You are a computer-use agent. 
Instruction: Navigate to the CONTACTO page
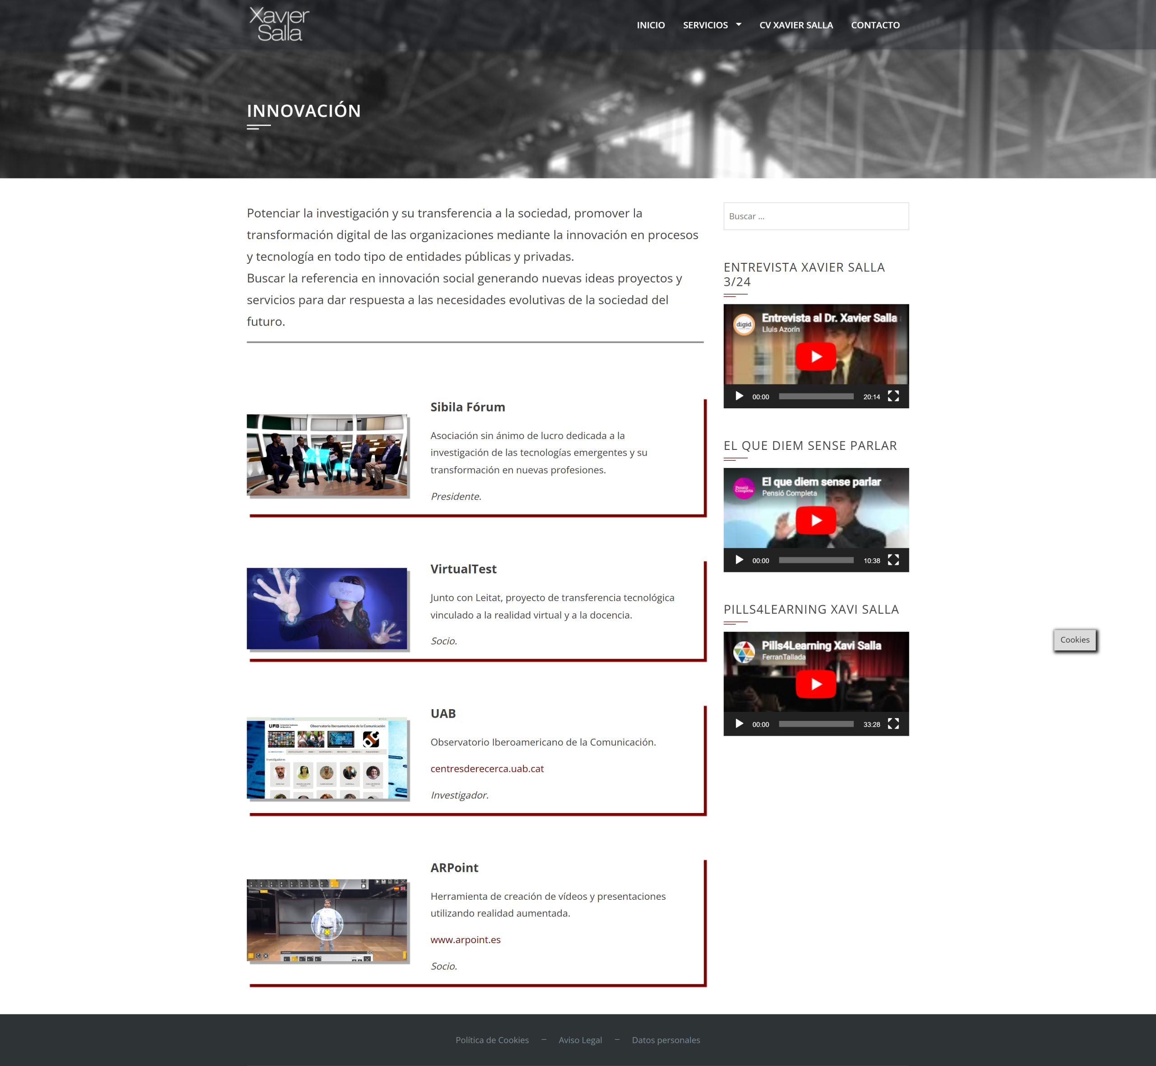pos(875,25)
